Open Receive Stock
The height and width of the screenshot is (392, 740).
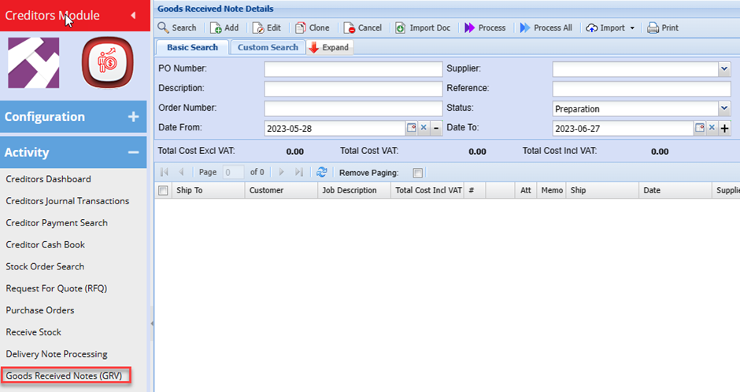pyautogui.click(x=34, y=332)
